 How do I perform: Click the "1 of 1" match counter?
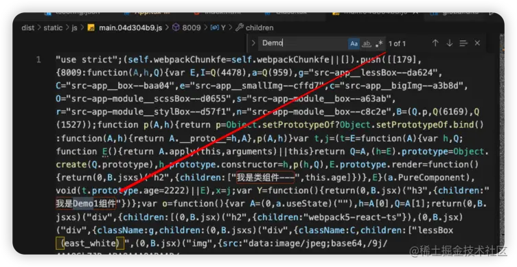point(397,43)
